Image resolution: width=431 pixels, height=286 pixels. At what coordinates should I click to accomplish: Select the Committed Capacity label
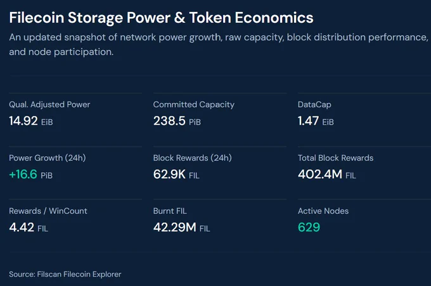click(x=194, y=104)
